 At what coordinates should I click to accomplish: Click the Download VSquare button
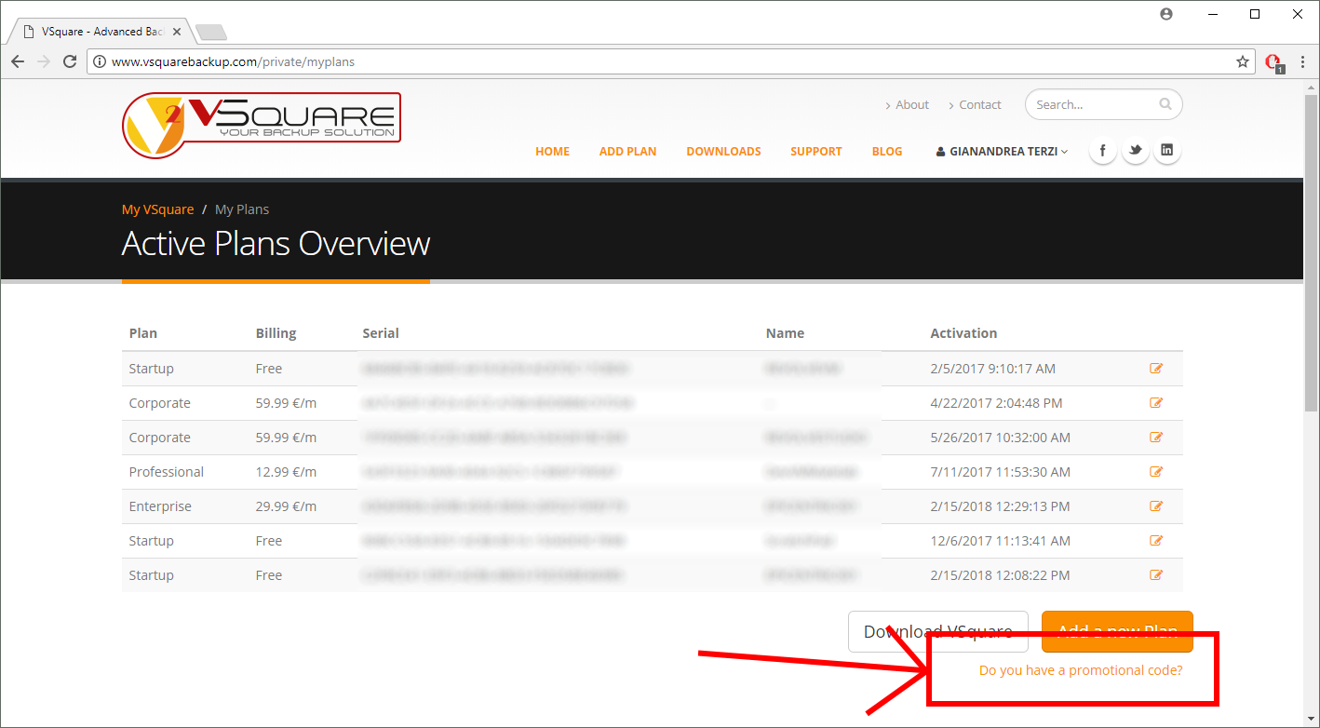coord(938,631)
